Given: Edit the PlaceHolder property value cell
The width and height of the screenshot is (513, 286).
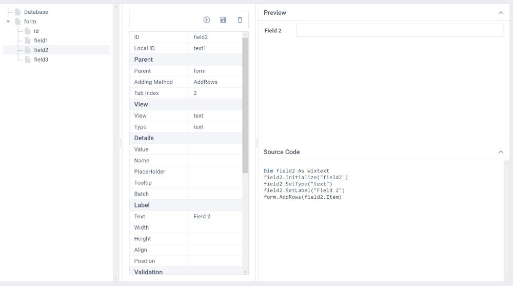Looking at the screenshot, I should 215,171.
